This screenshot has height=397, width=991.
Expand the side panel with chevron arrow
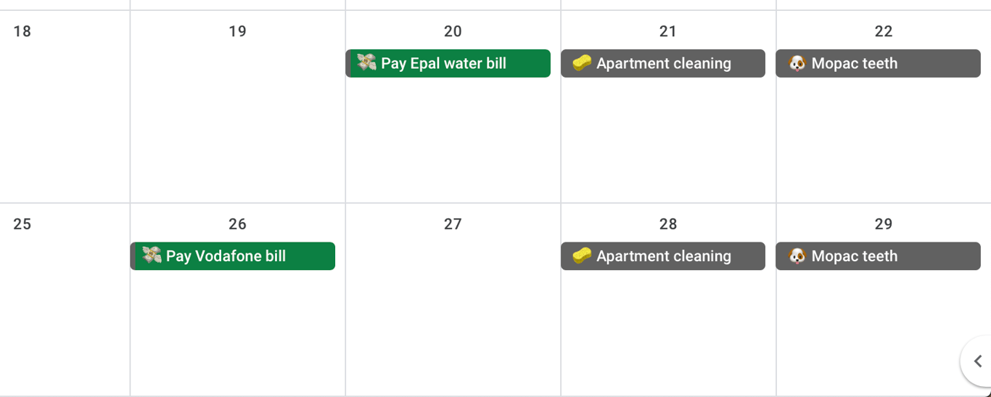point(977,361)
